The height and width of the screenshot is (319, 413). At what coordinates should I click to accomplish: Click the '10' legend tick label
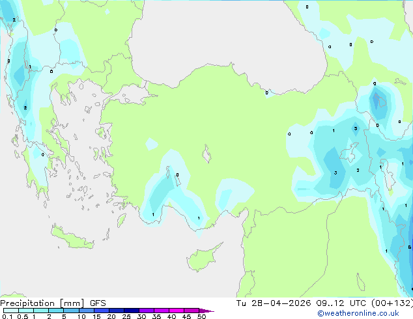tap(81, 316)
